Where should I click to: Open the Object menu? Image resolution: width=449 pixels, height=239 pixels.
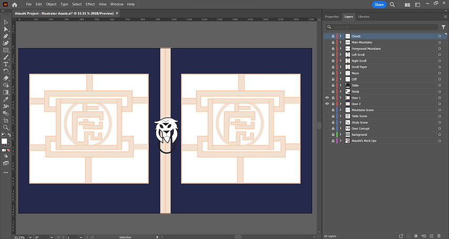click(51, 4)
